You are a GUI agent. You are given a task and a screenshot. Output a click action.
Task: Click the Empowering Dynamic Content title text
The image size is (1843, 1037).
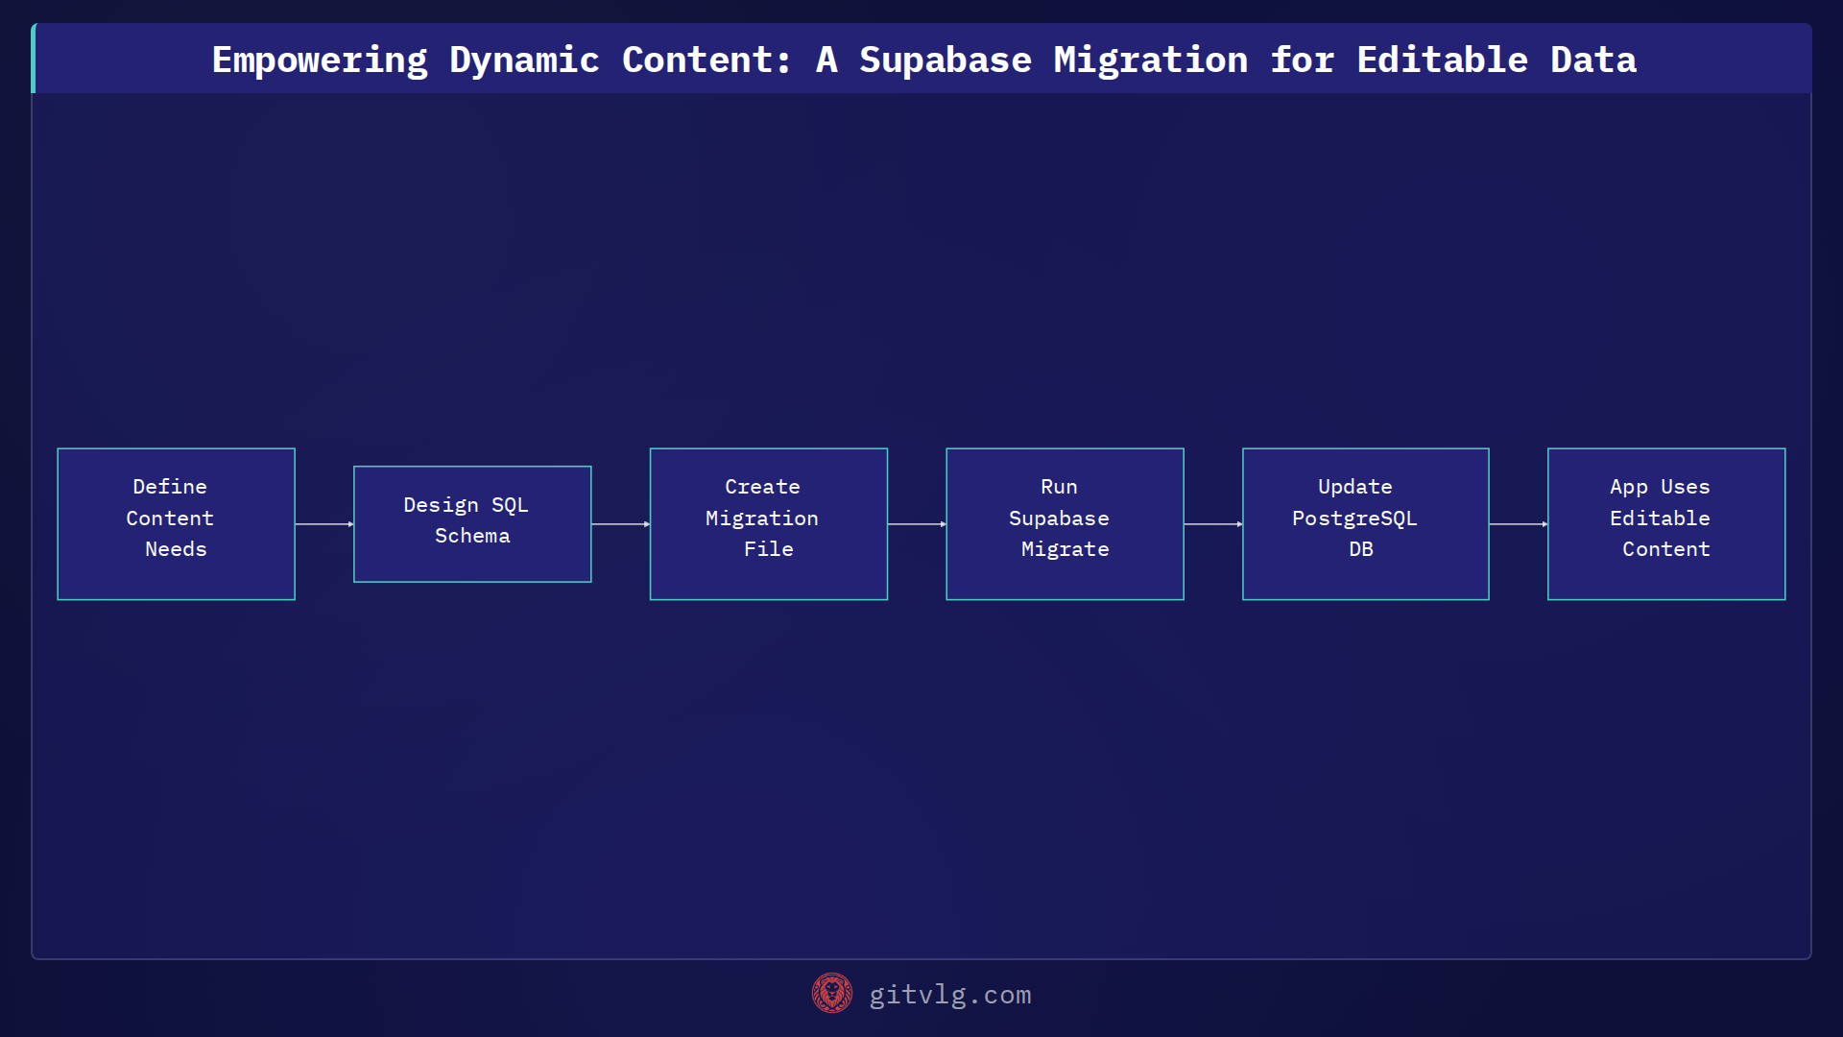923,60
